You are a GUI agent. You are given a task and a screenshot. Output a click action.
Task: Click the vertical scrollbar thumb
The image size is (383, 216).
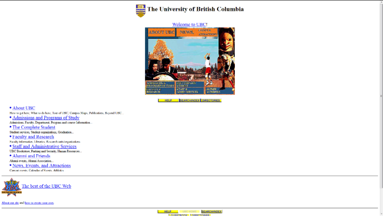coord(382,96)
